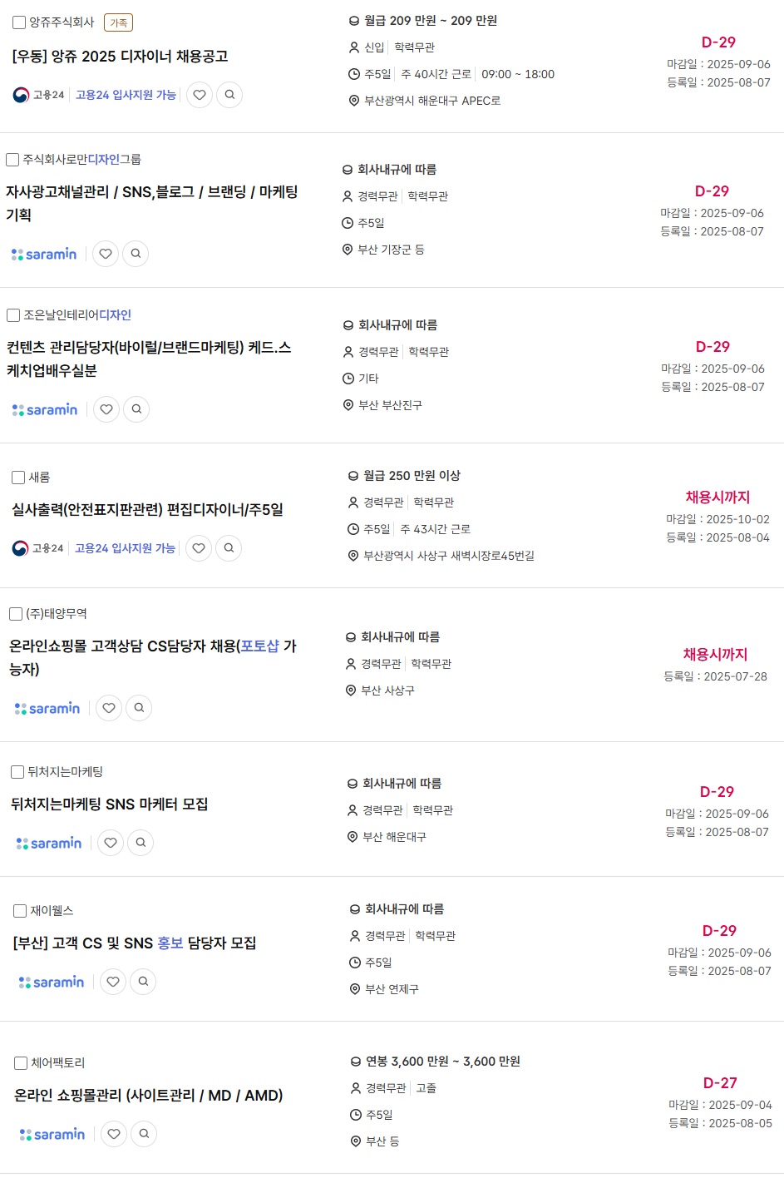Screen dimensions: 784x1188
Task: Heart the 자사광고채널관리 job listing
Action: click(106, 254)
